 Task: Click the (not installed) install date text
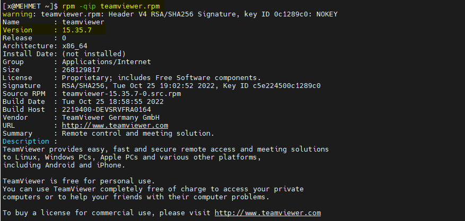pyautogui.click(x=94, y=54)
